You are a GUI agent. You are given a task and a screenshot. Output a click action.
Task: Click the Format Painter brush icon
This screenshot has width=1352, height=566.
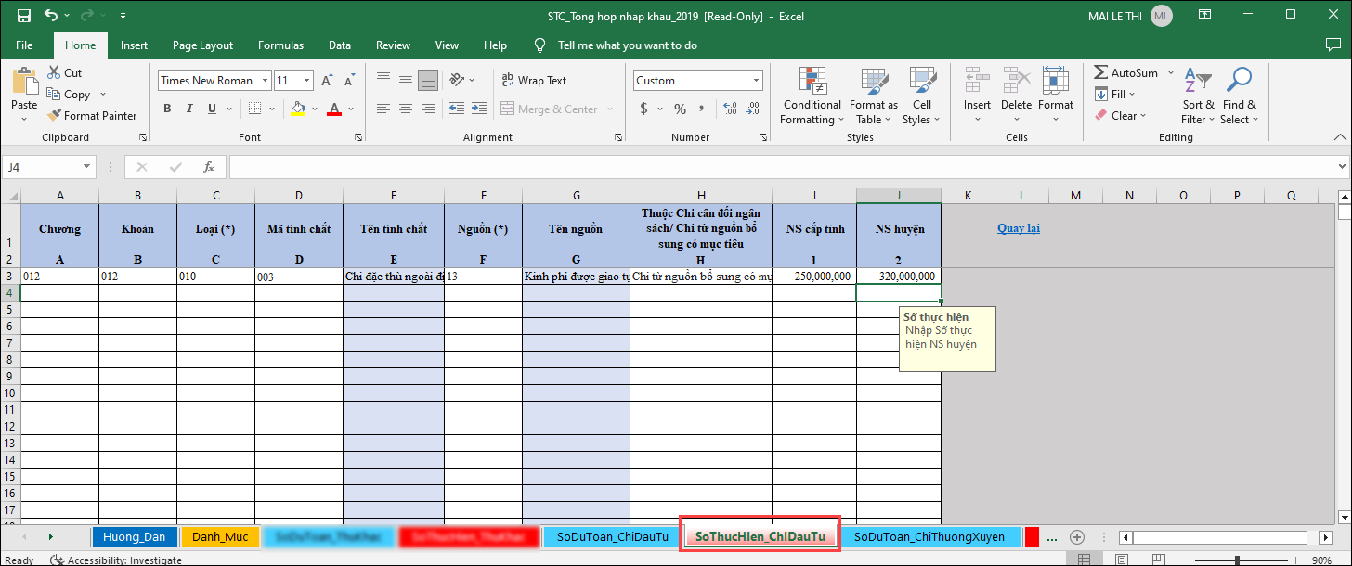click(54, 116)
